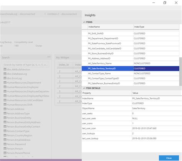The width and height of the screenshot is (182, 161).
Task: Click the Person.Address table icon
Action: [5, 109]
